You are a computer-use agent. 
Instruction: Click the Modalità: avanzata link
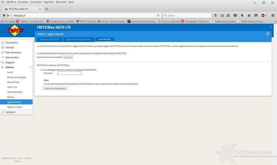(9, 158)
